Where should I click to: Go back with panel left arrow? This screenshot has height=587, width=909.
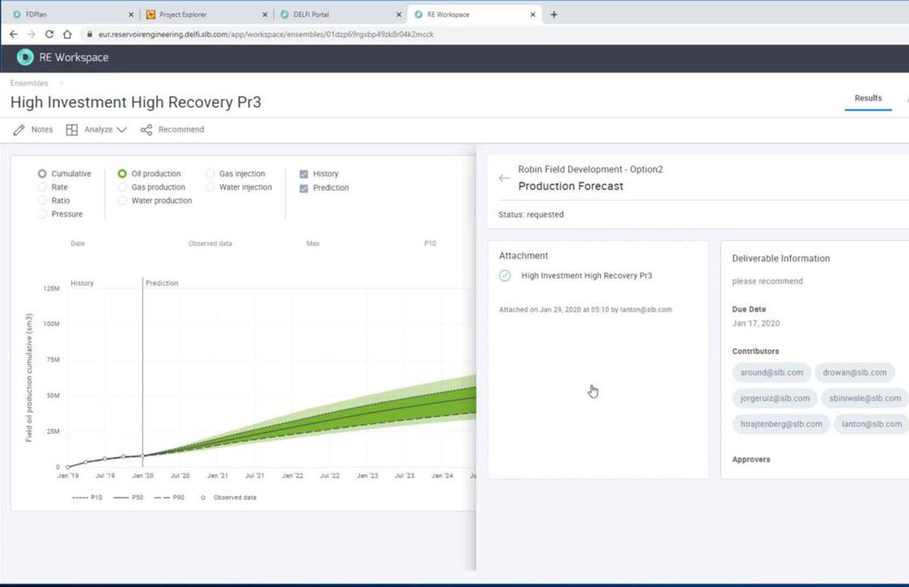[504, 178]
